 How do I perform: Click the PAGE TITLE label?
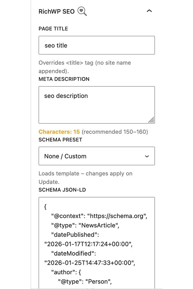pyautogui.click(x=53, y=29)
